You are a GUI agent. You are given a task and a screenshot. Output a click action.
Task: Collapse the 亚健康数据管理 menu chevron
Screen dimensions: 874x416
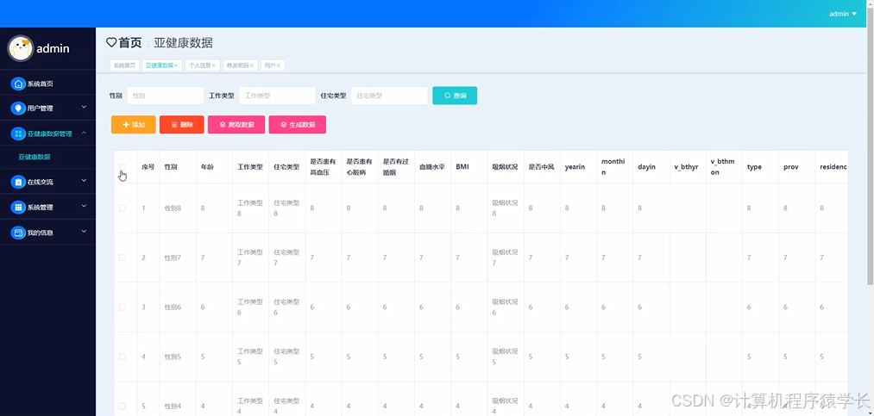[85, 133]
